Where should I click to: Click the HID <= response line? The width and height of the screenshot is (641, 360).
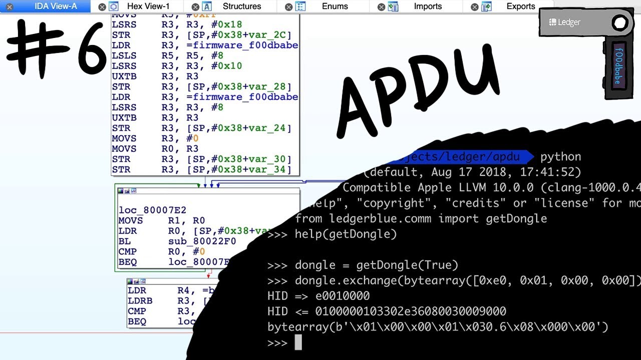point(387,311)
